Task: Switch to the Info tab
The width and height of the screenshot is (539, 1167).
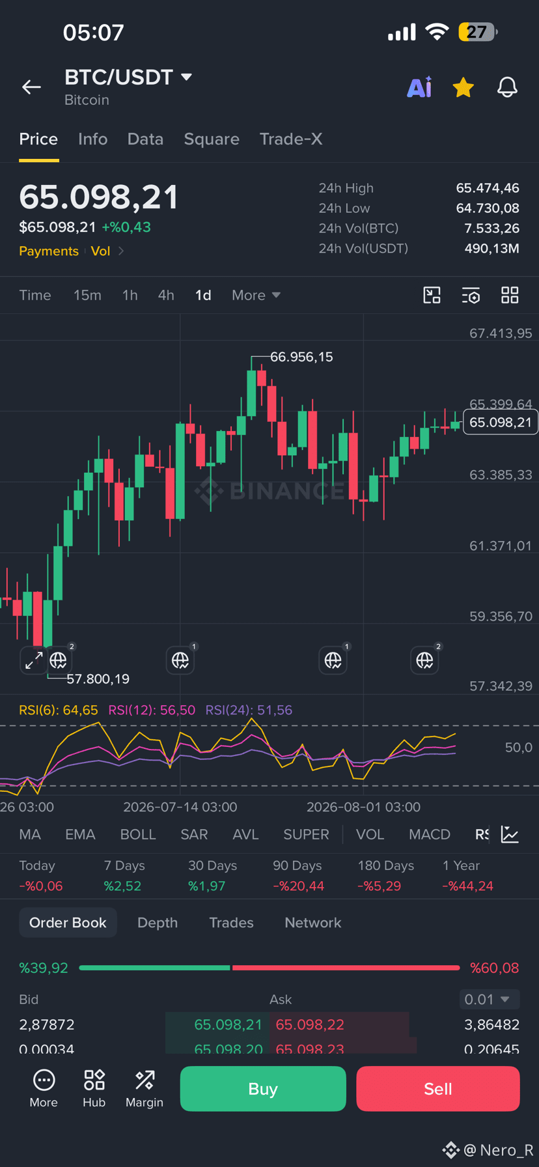Action: 92,139
